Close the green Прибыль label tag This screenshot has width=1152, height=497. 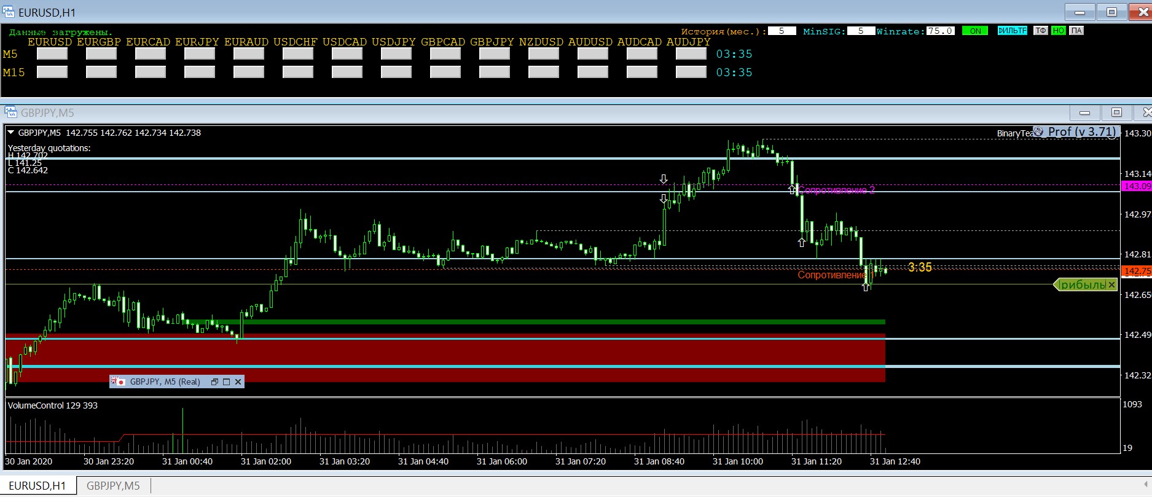pyautogui.click(x=1112, y=284)
